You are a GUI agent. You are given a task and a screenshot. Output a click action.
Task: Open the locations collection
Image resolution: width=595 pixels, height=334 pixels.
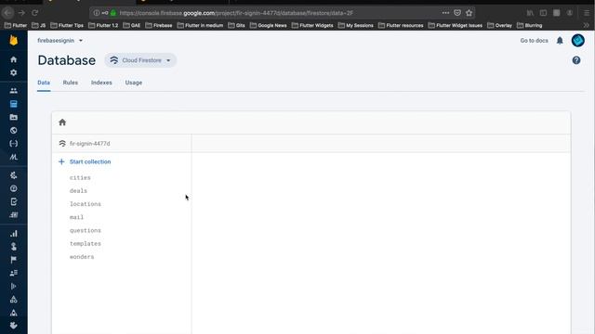pos(86,204)
